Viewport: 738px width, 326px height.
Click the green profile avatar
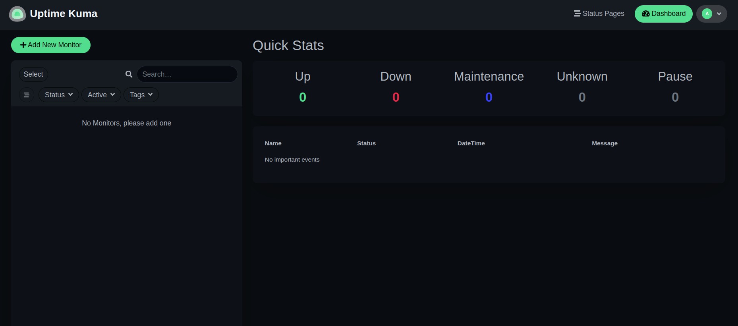coord(707,14)
